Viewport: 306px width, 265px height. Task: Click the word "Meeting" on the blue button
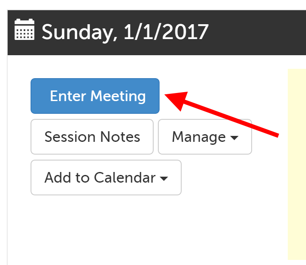[x=118, y=96]
